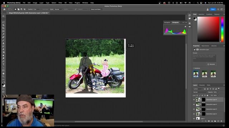Viewport: 229px width, 128px height.
Task: Click foreground color swatch in toolbar
Action: point(3,85)
